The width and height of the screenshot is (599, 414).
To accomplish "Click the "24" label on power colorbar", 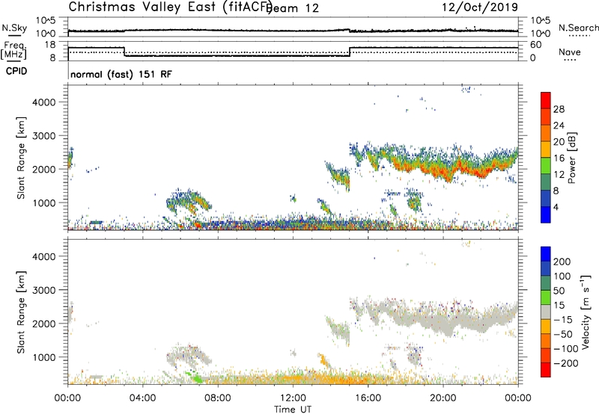I will [559, 126].
